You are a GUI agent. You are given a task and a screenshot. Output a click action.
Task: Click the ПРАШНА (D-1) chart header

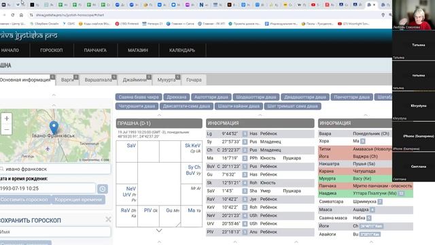point(159,123)
